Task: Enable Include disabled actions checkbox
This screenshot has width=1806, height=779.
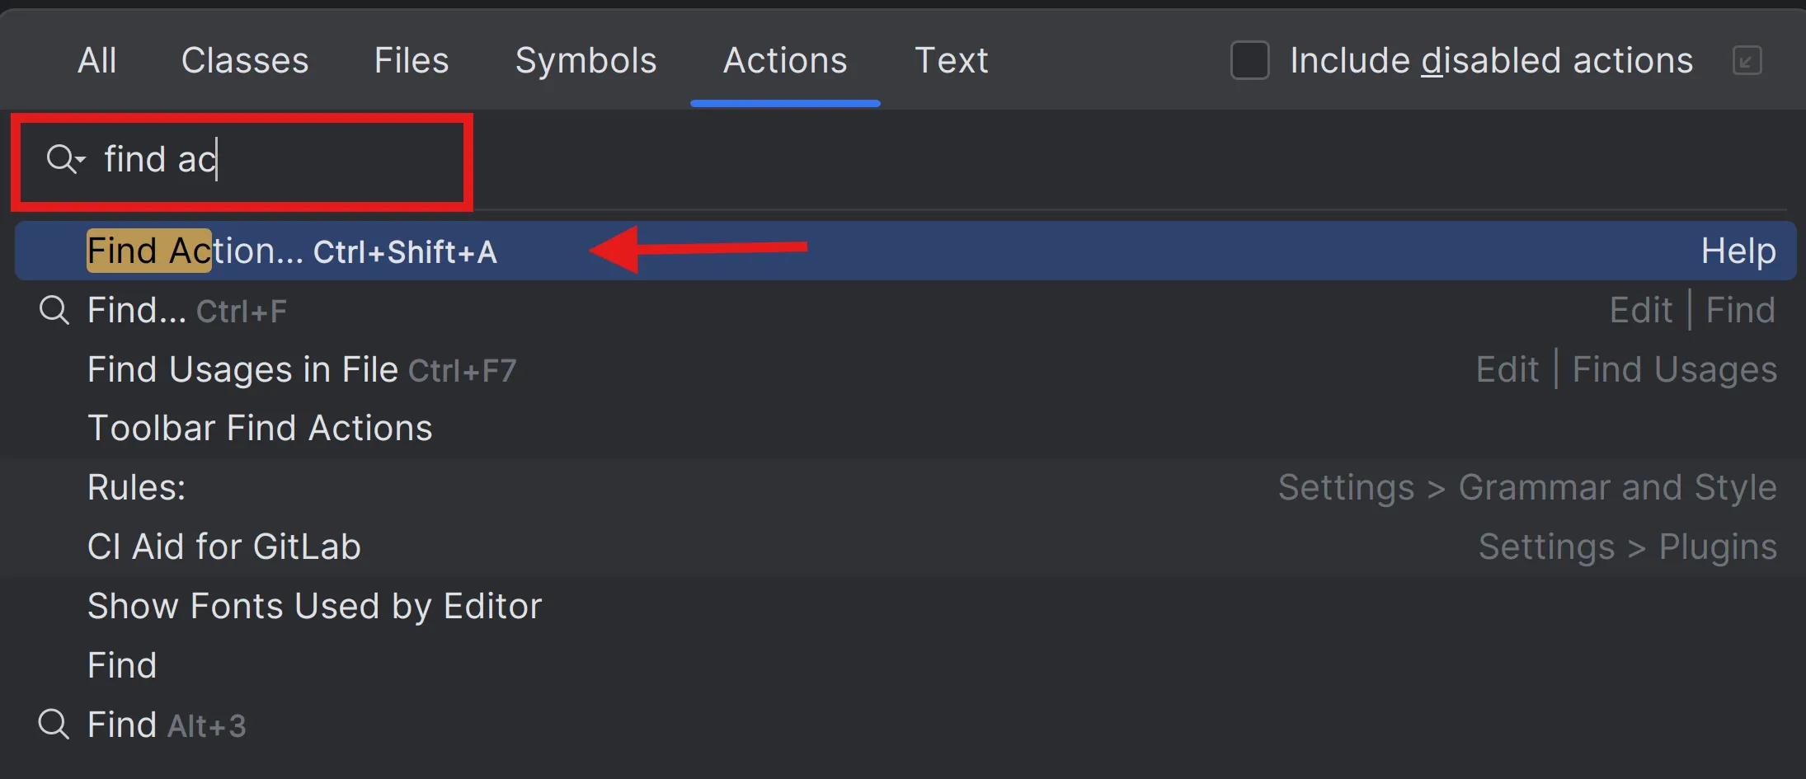Action: pyautogui.click(x=1249, y=61)
